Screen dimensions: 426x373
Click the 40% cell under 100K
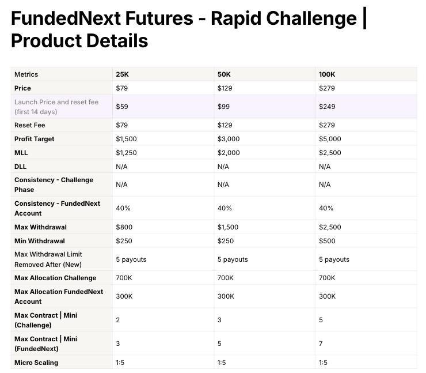point(326,208)
